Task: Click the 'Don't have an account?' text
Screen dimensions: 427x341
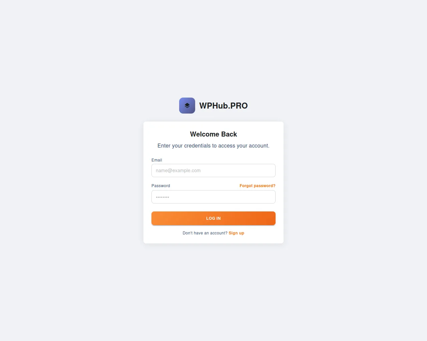Action: pos(205,233)
